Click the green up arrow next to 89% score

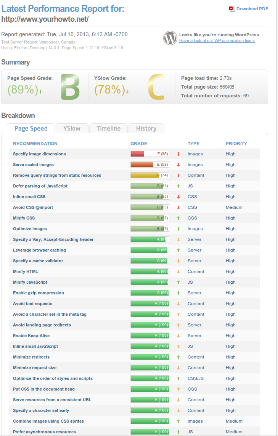pos(40,92)
